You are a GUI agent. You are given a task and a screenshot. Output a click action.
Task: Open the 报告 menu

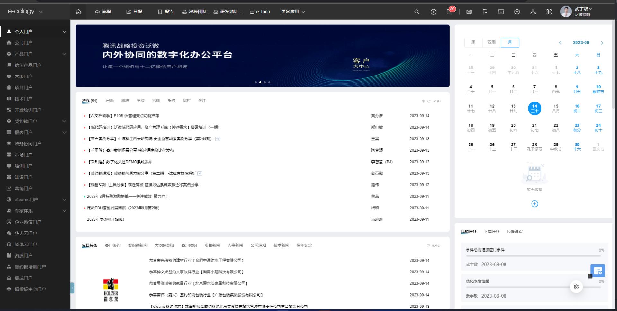tap(166, 12)
